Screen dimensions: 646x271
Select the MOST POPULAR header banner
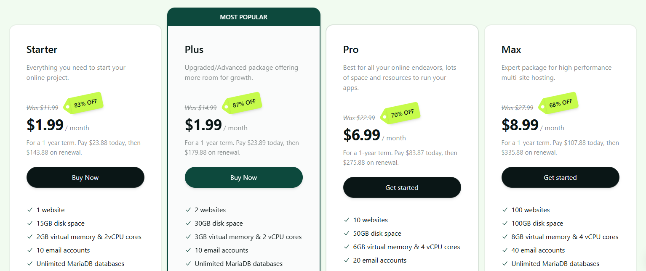243,17
